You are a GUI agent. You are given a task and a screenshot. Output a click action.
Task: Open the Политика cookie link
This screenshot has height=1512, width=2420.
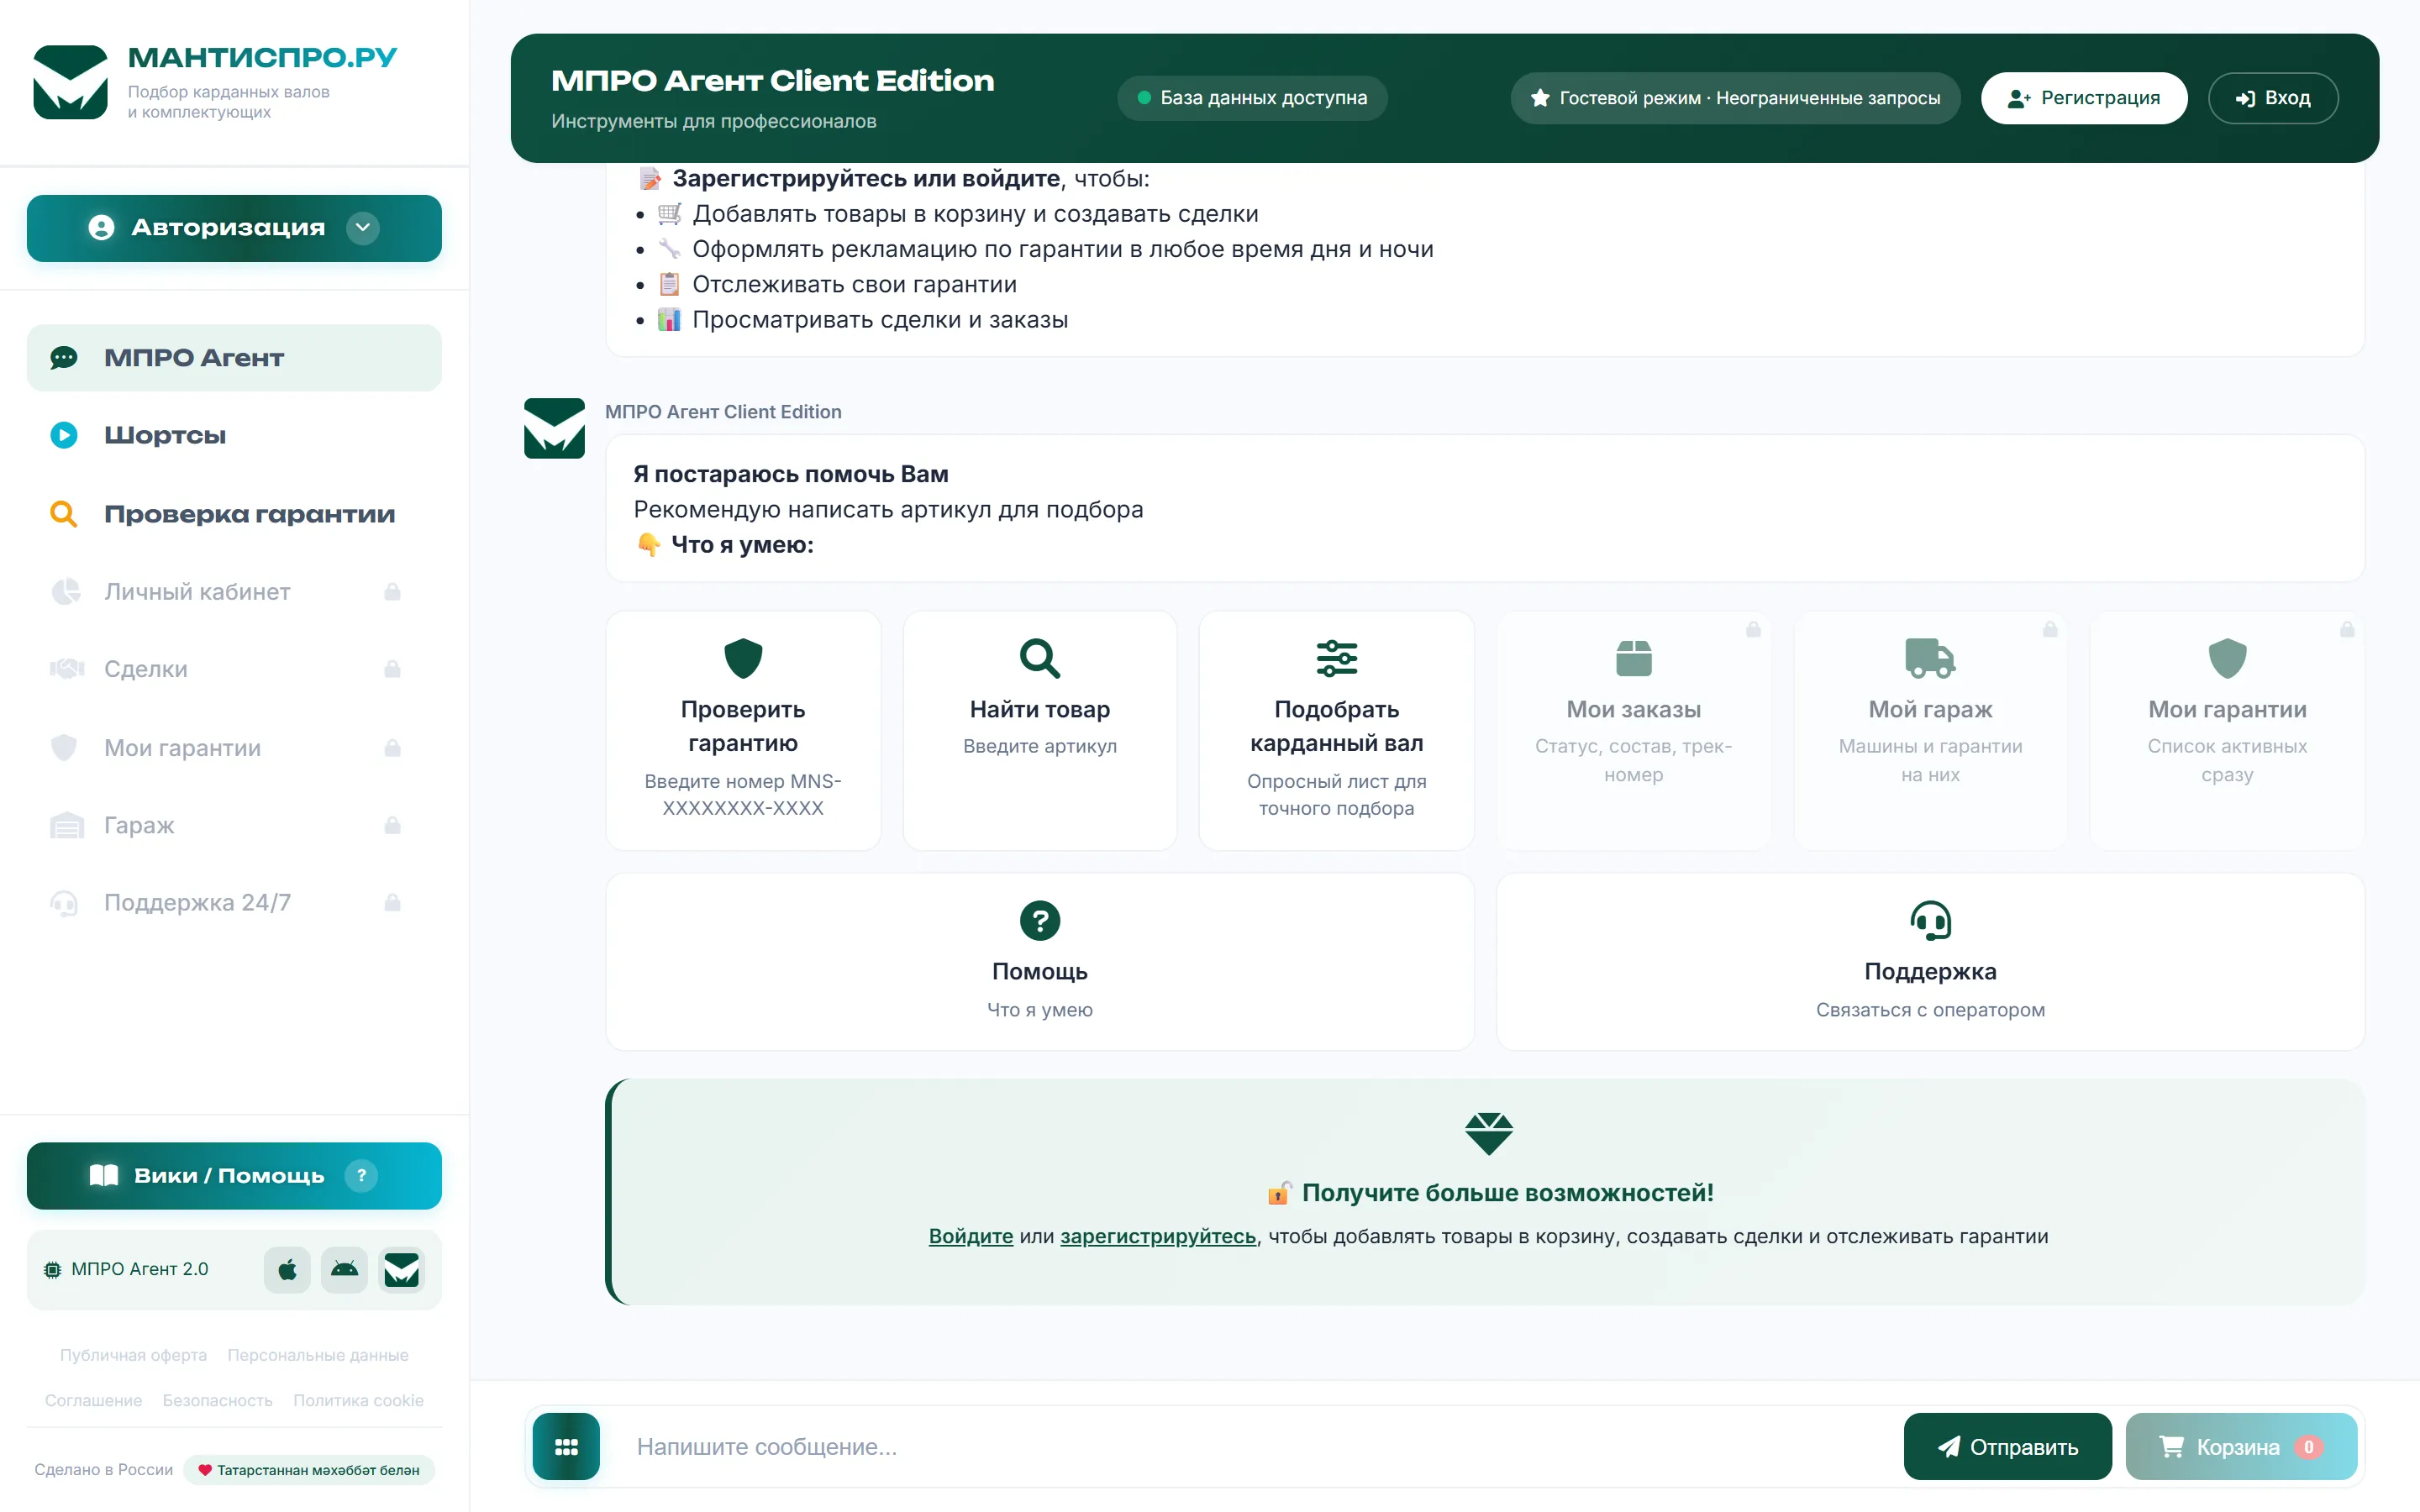coord(358,1400)
